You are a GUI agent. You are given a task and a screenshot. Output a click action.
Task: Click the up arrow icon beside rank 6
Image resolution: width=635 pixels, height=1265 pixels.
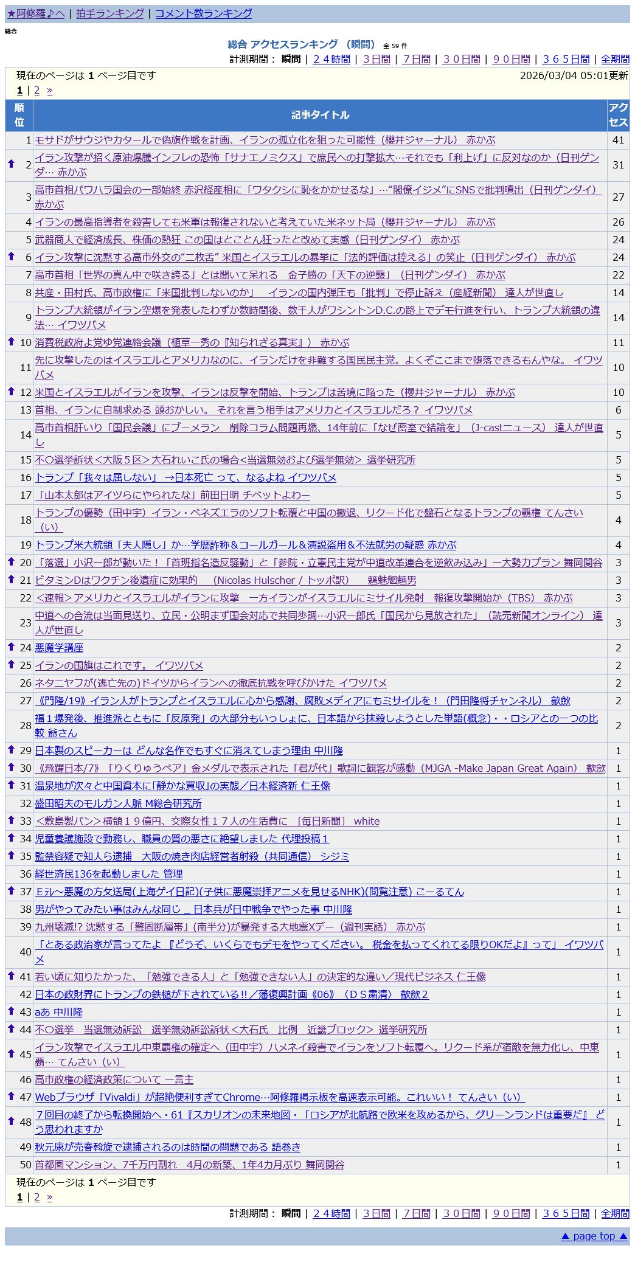click(11, 256)
